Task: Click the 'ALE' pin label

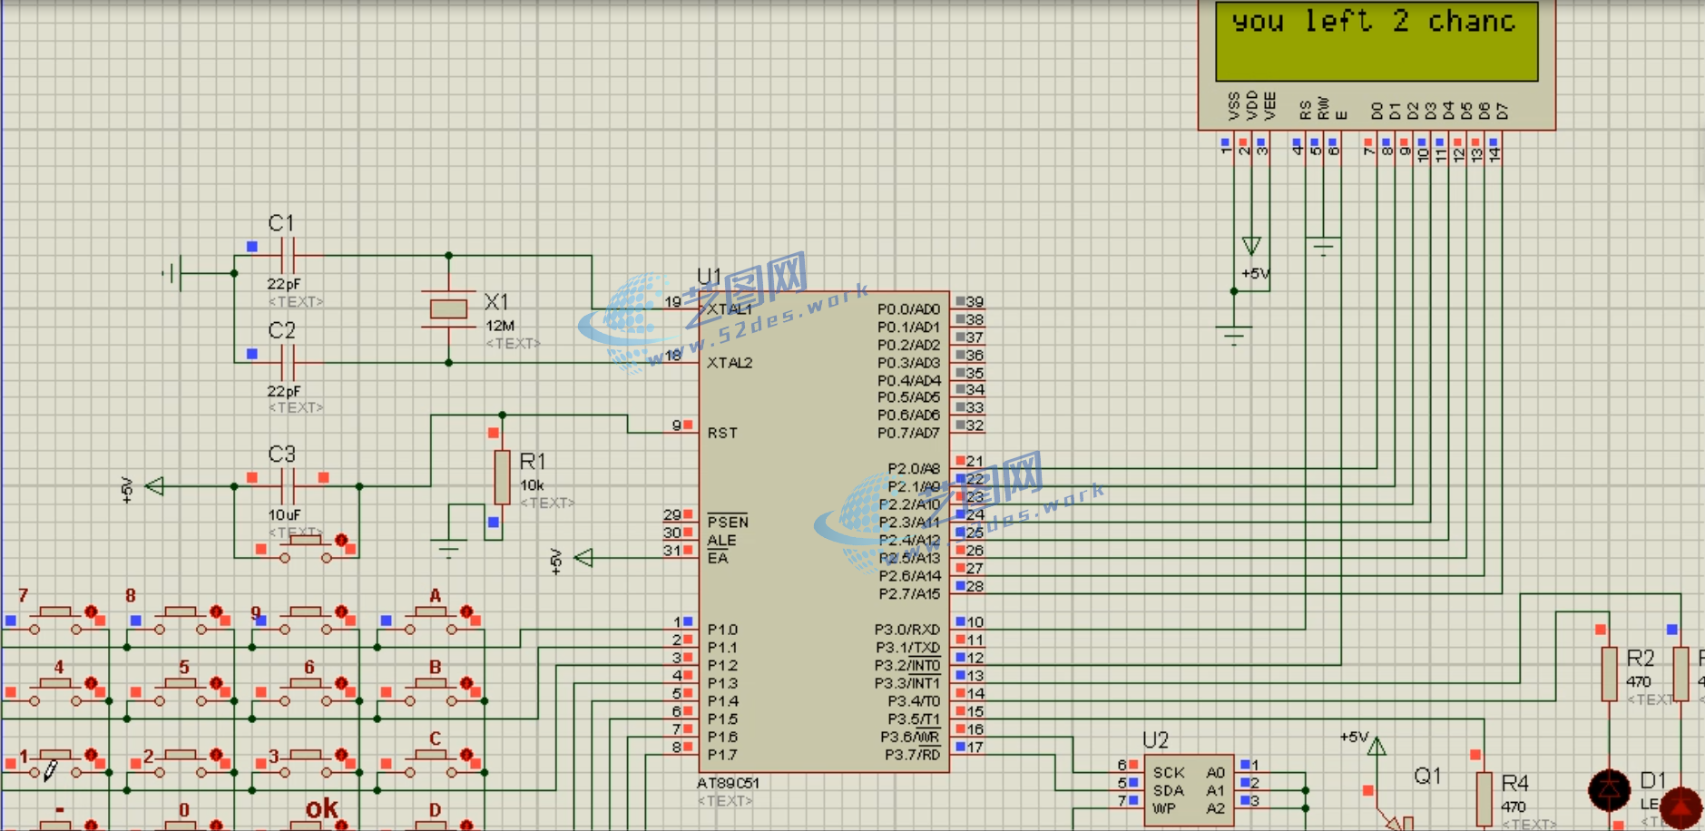Action: [721, 540]
